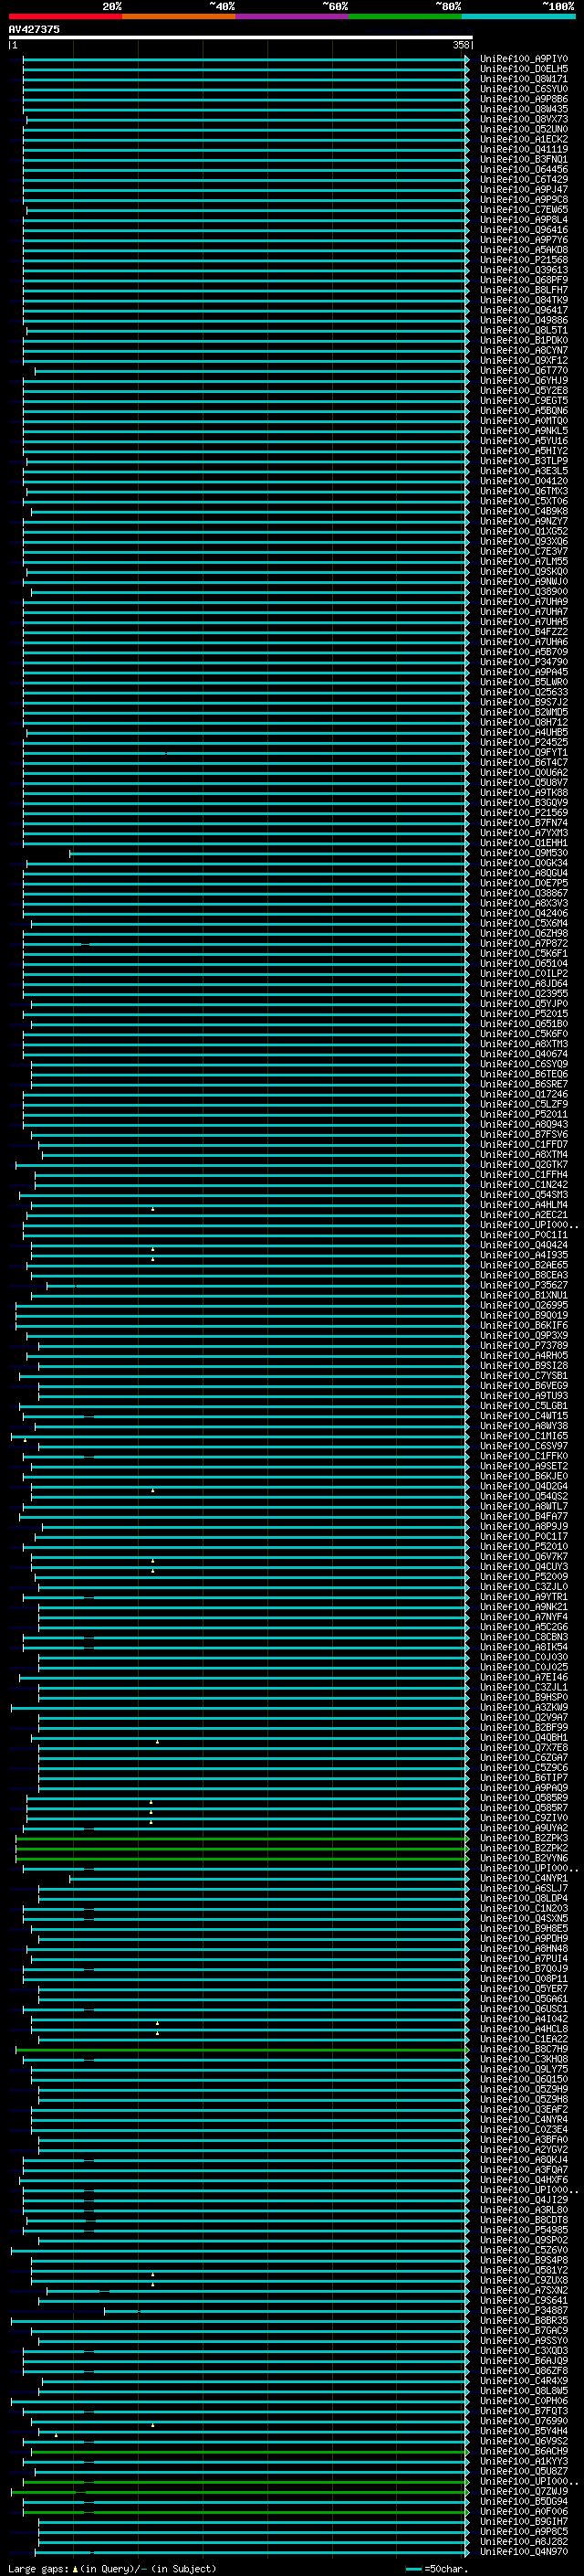Click the white query sequence bar

241,38
